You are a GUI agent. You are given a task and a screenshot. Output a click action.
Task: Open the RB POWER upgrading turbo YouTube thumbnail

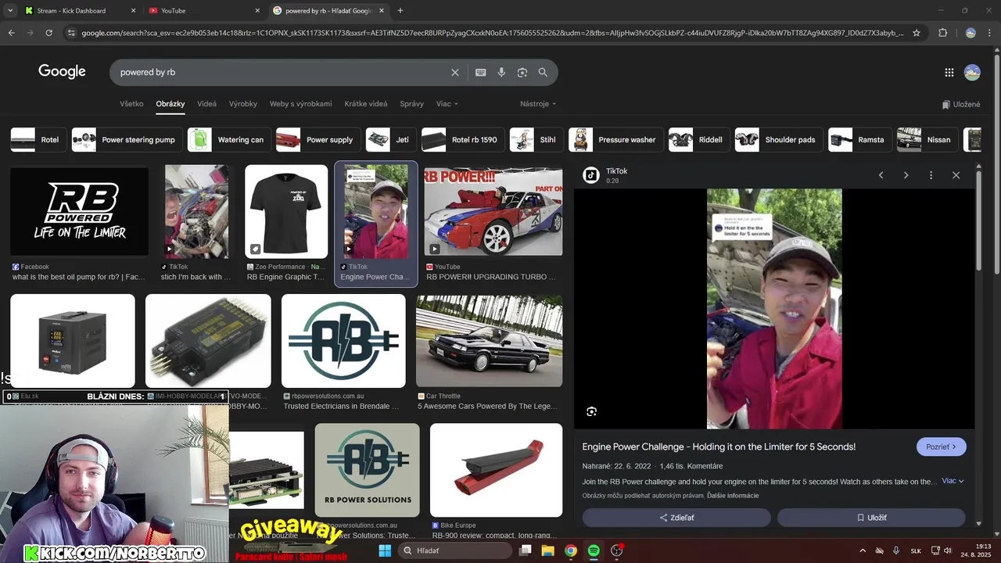[x=493, y=211]
